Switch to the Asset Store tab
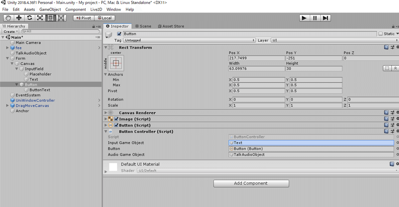The image size is (399, 207). pyautogui.click(x=171, y=26)
